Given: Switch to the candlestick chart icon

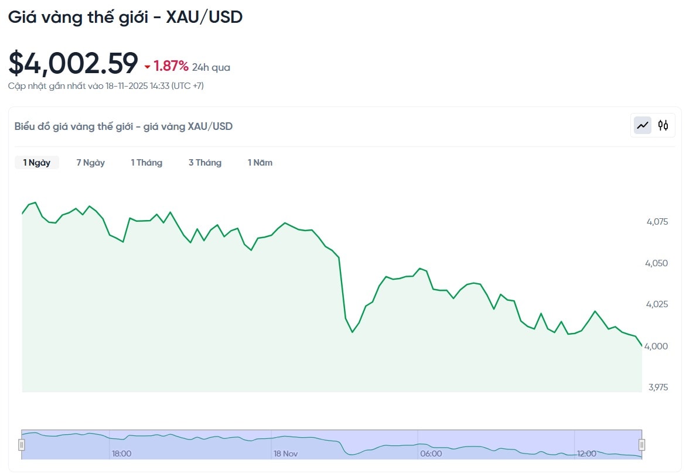Looking at the screenshot, I should pos(663,125).
